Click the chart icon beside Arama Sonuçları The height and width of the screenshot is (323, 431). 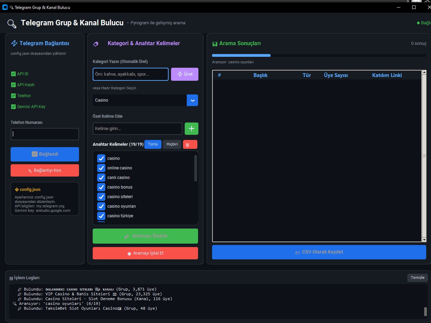215,44
